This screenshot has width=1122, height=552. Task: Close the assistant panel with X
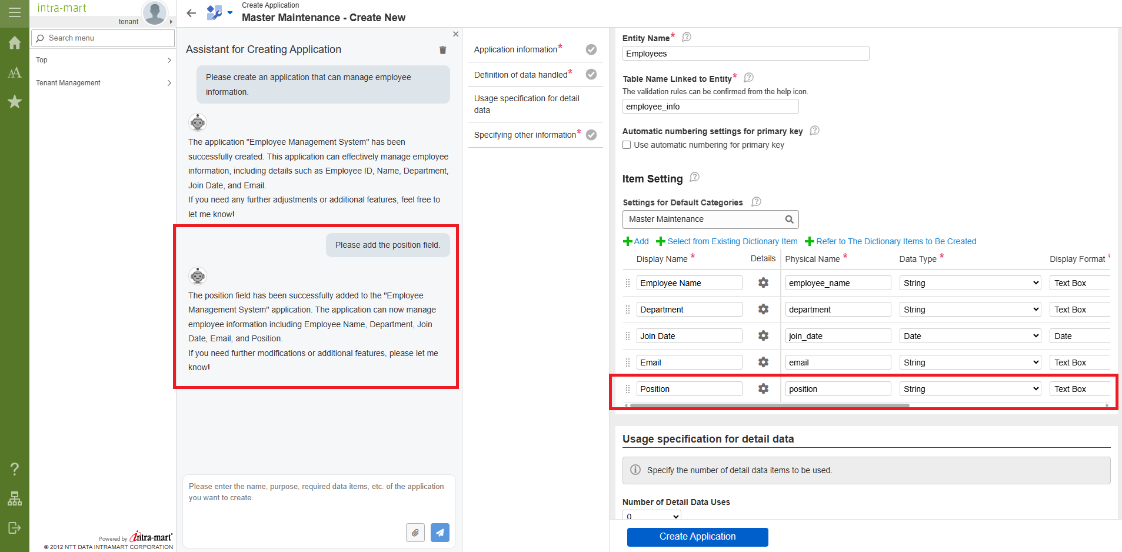(455, 34)
